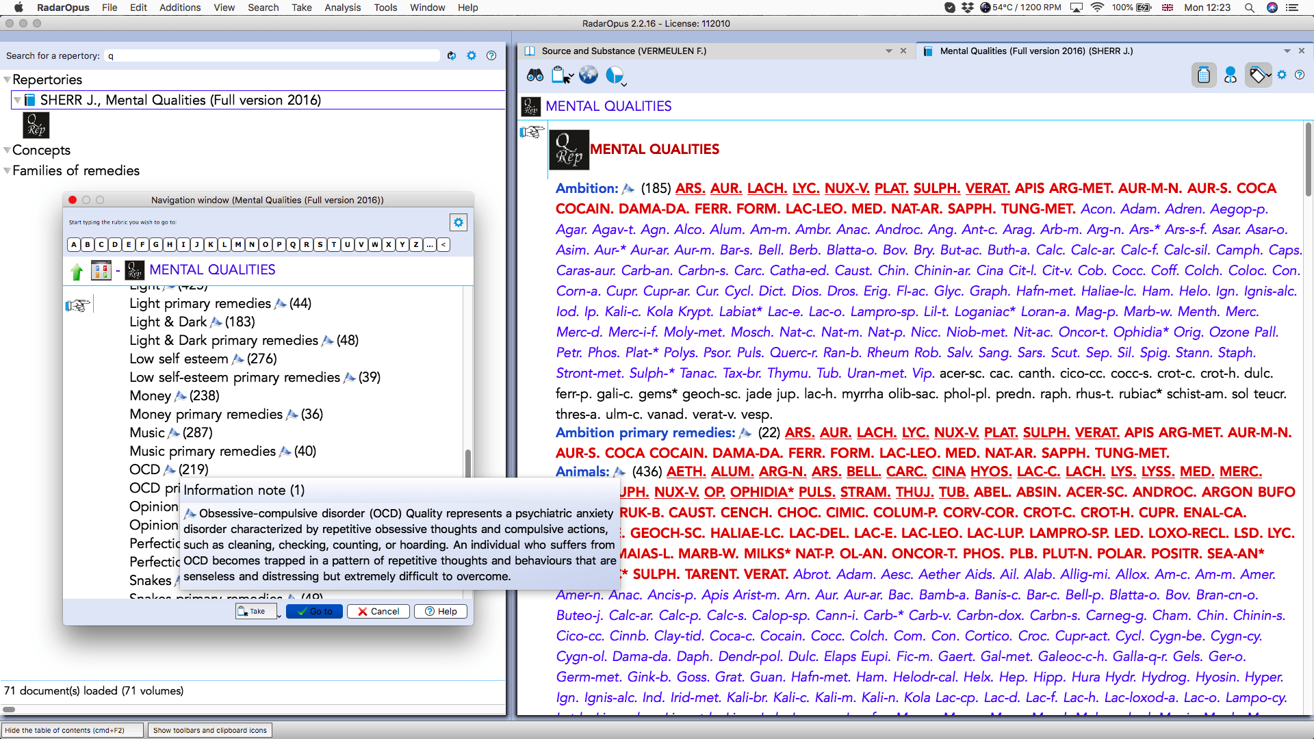This screenshot has width=1314, height=739.
Task: Open the binoculars find tool
Action: point(534,75)
